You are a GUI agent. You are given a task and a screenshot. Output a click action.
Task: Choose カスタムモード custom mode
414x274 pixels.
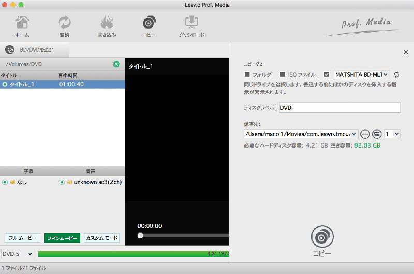coord(101,238)
